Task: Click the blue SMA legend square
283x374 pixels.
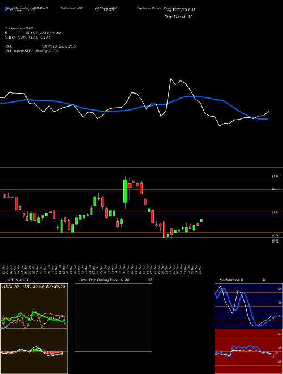Action: click(6, 9)
